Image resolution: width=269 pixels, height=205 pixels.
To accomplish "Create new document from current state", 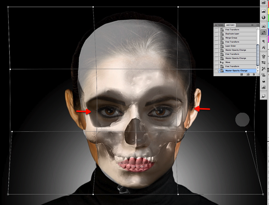I will (x=241, y=74).
